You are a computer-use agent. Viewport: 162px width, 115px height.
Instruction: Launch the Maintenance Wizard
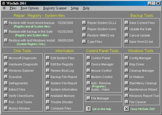point(126,89)
